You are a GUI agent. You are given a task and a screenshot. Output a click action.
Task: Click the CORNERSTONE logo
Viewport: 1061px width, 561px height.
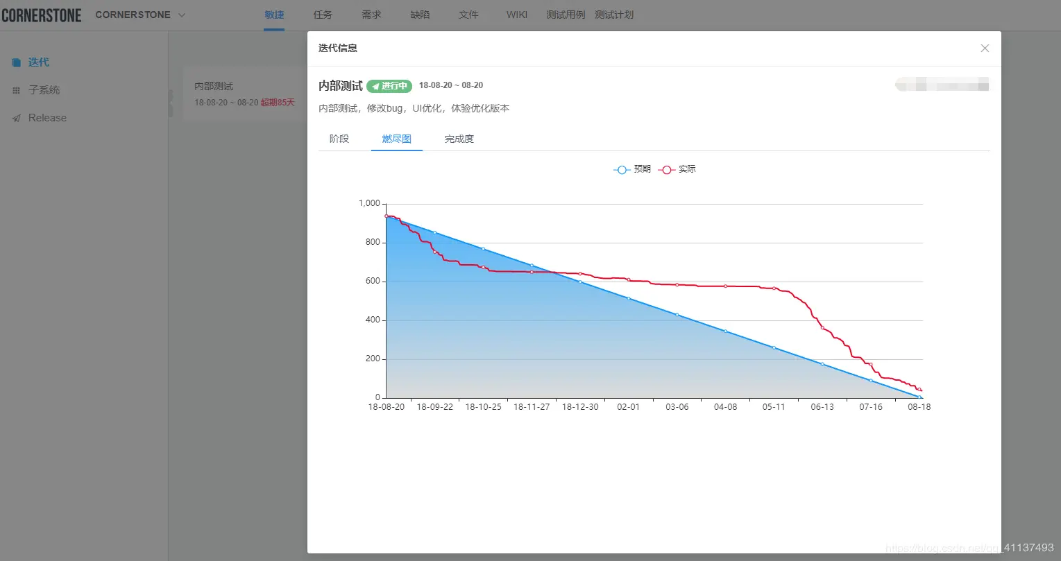pos(42,15)
